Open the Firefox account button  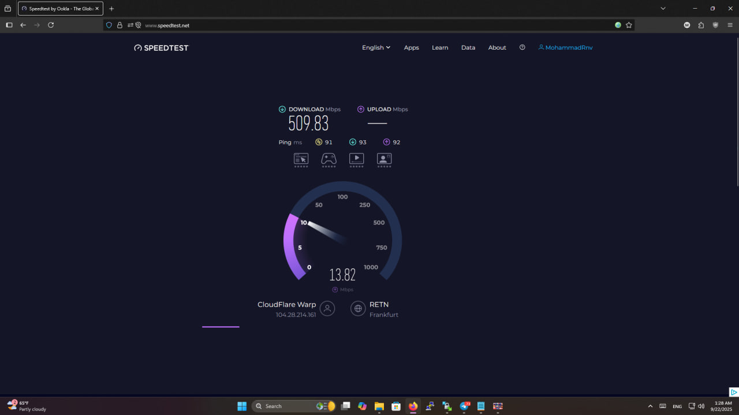[687, 25]
